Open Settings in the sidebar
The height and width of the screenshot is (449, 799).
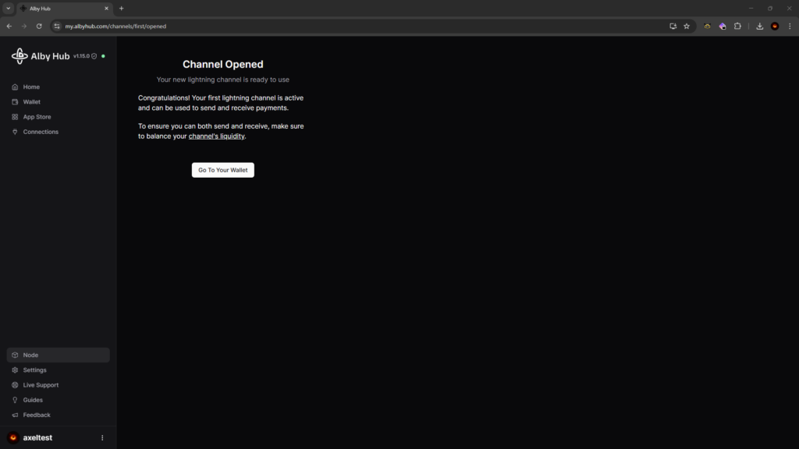click(34, 369)
